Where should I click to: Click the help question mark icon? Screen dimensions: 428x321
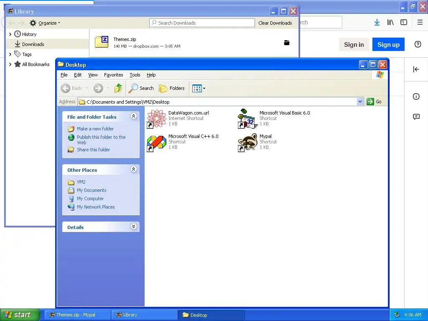coord(418,44)
